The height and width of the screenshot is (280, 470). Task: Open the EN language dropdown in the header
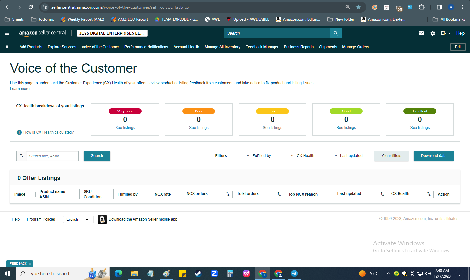click(446, 33)
